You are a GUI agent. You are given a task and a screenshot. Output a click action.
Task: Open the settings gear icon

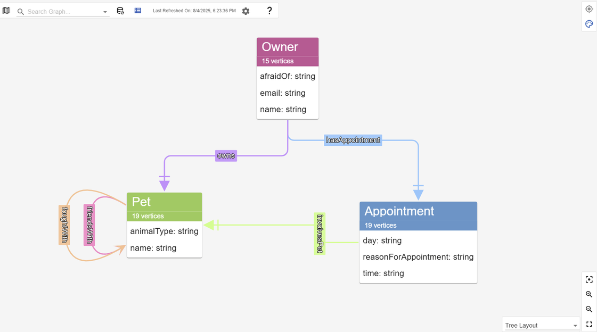246,11
